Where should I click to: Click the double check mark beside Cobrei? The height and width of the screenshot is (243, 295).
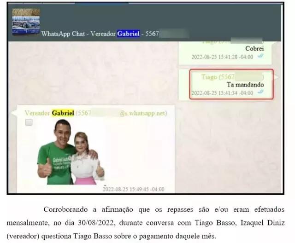tap(260, 57)
